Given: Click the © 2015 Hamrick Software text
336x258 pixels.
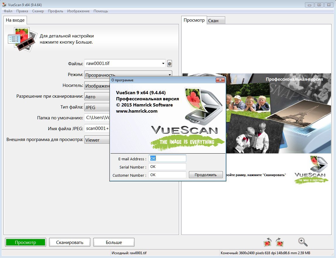Looking at the screenshot, I should (144, 105).
